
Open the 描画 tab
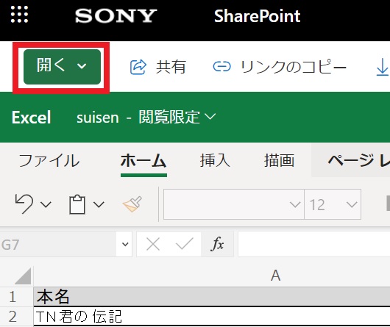[x=280, y=160]
